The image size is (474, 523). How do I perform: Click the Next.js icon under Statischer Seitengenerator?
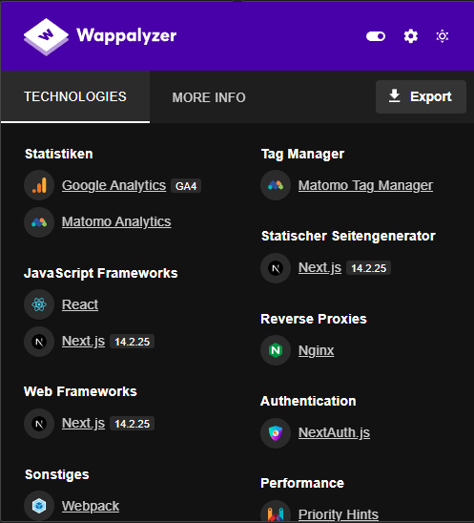pos(276,268)
